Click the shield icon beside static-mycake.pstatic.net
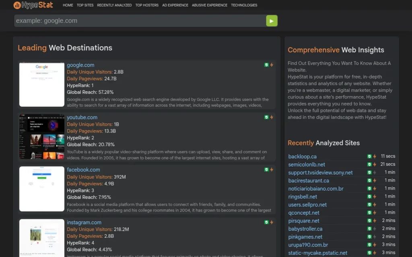Screen dimensions: 412x257 coord(369,253)
